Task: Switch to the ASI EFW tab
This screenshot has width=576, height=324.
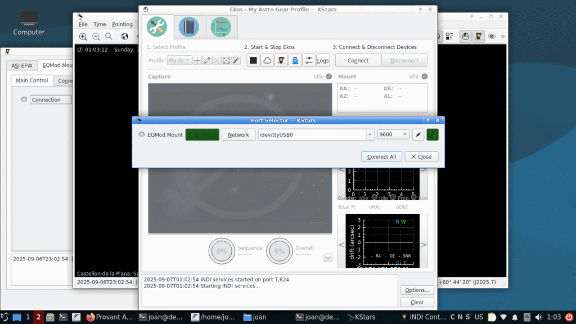Action: coord(22,65)
